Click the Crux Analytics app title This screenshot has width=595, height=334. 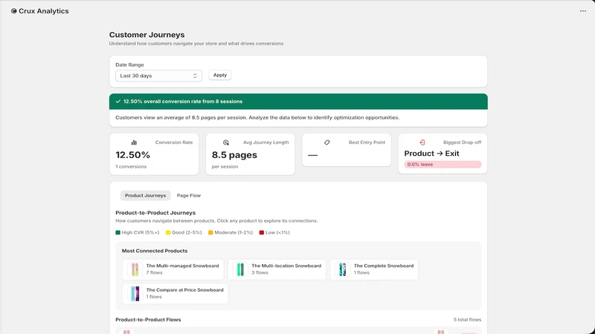[44, 11]
